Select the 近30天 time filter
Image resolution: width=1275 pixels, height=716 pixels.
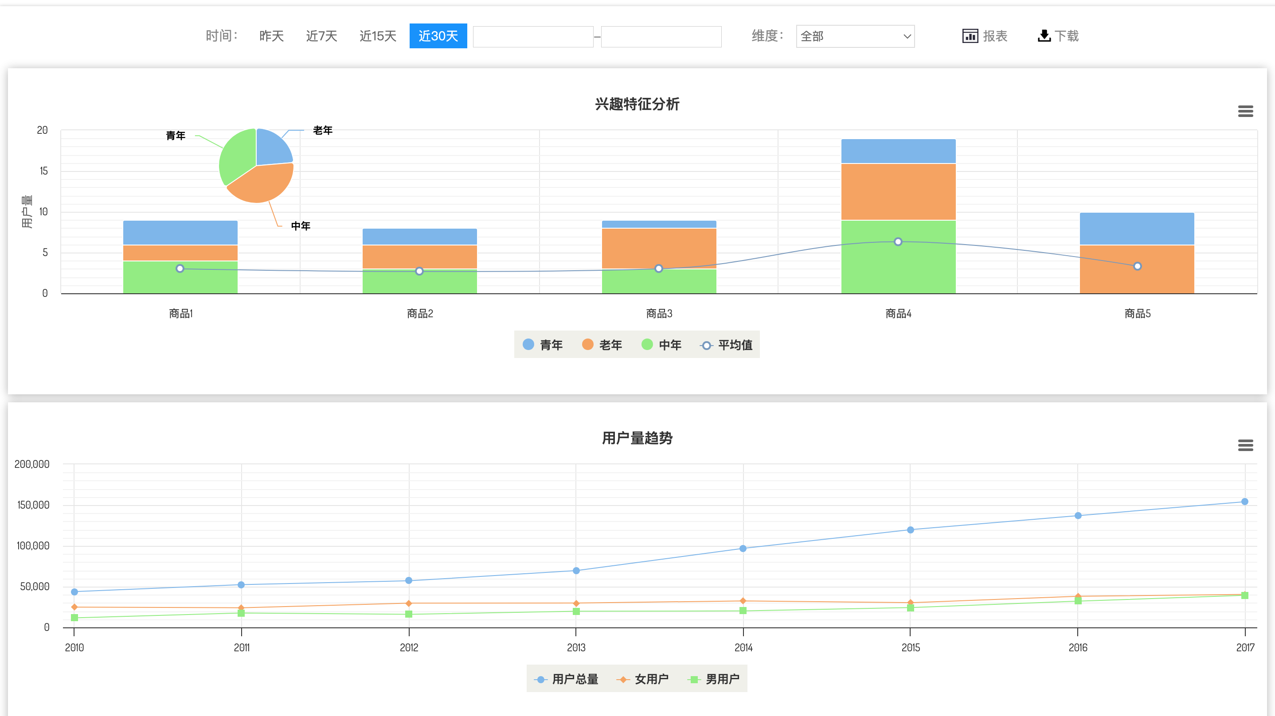438,36
